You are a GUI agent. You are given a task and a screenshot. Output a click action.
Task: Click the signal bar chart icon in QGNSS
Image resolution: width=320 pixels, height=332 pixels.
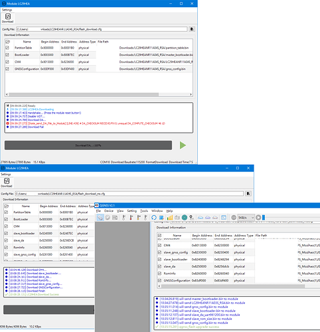(170, 218)
